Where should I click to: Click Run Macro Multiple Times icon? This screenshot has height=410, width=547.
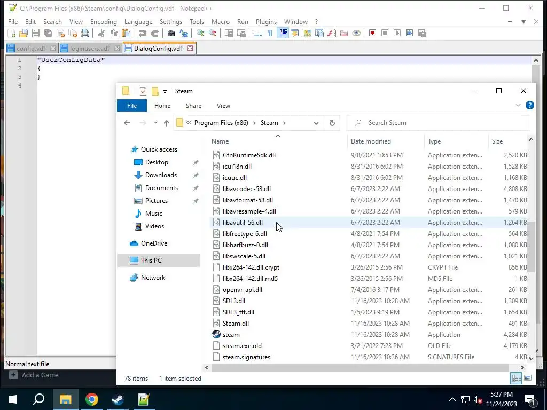410,33
